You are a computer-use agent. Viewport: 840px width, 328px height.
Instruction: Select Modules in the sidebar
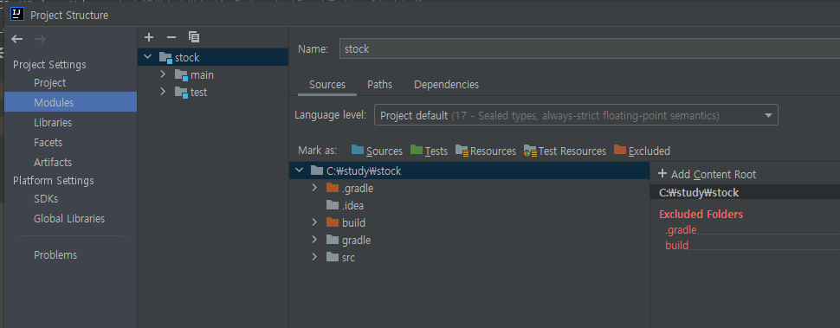tap(71, 102)
